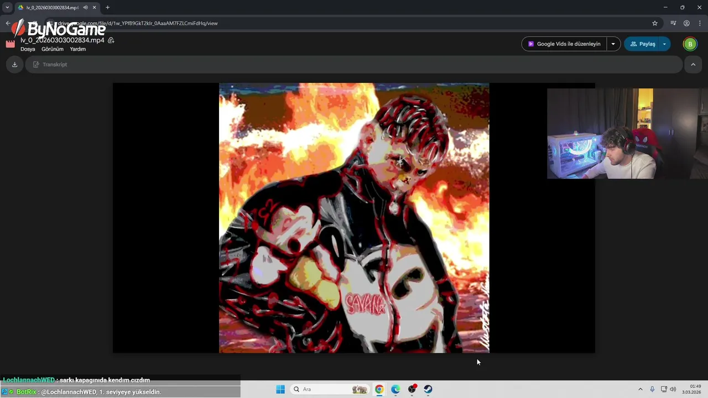
Task: Click the BotRix chat username
Action: click(26, 392)
